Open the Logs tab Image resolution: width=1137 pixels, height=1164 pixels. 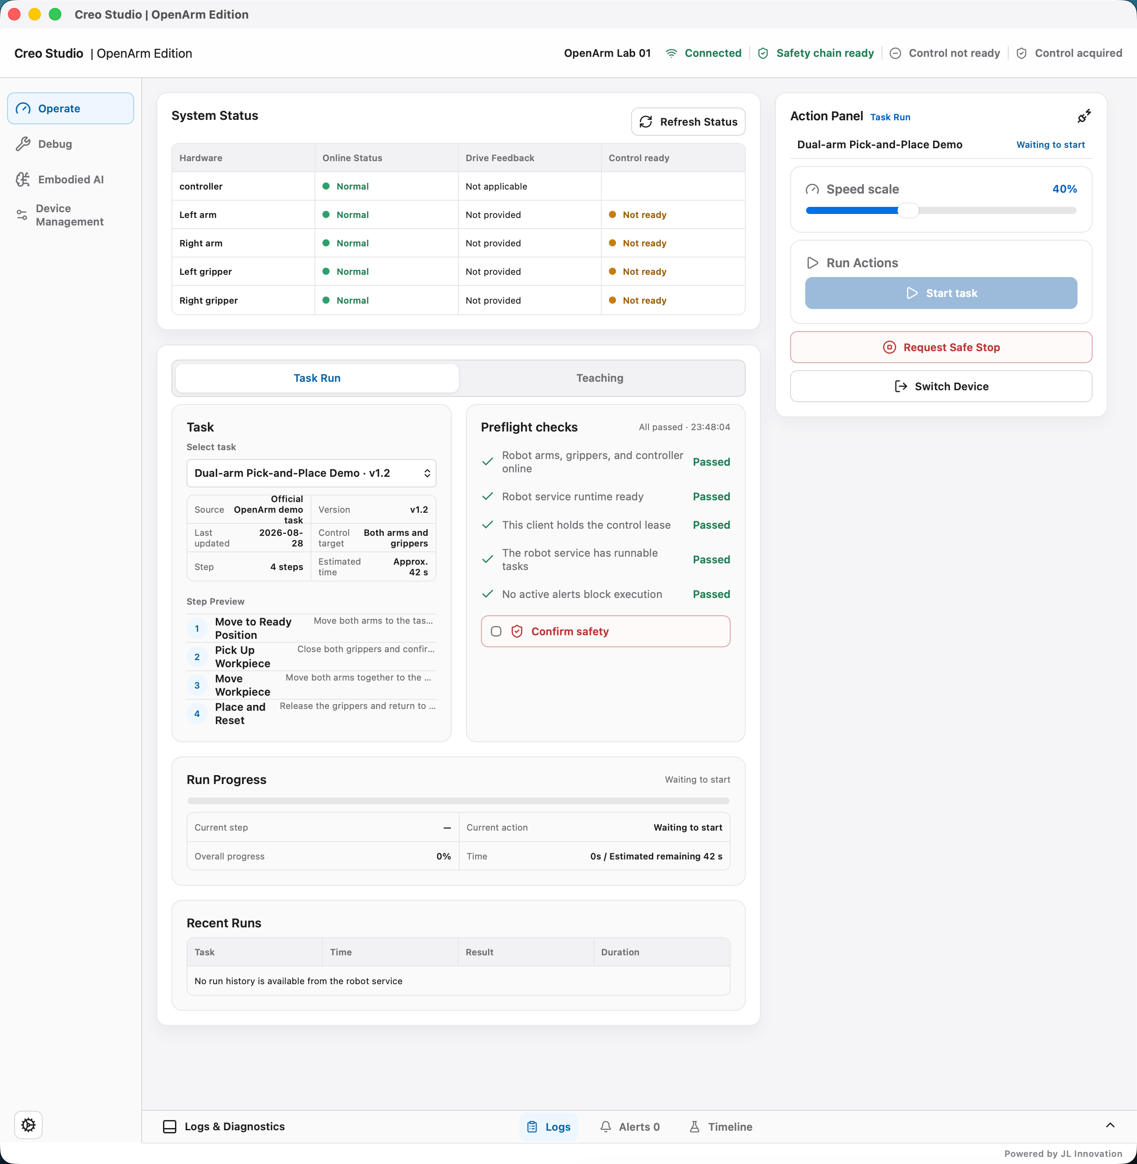pos(548,1126)
